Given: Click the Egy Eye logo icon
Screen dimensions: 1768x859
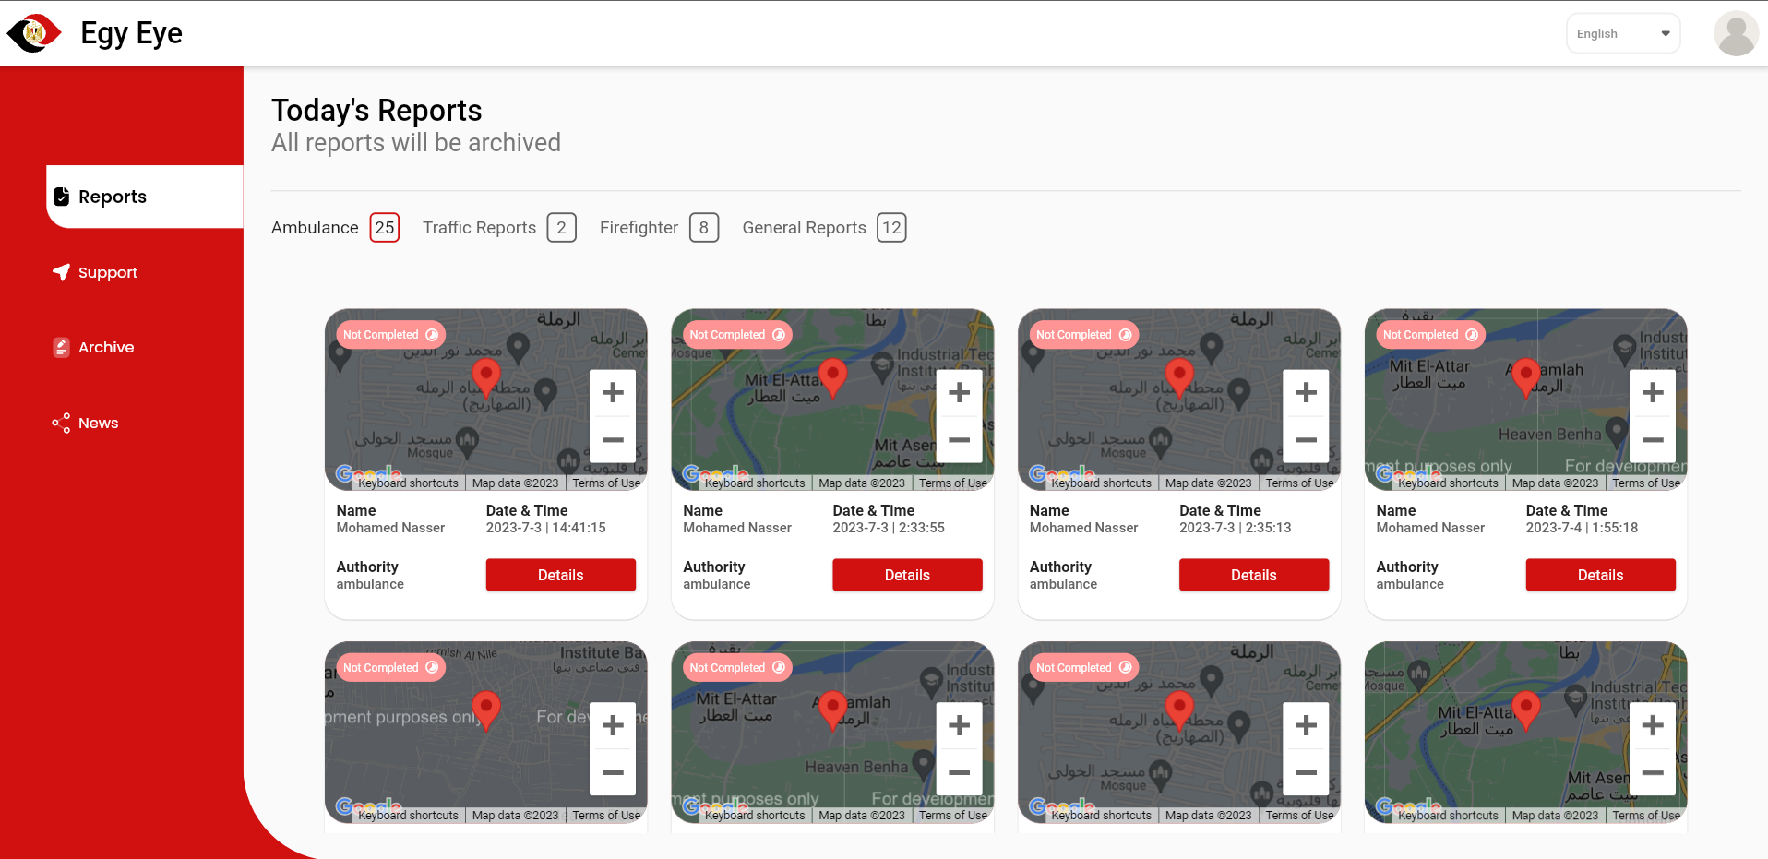Looking at the screenshot, I should click(x=34, y=33).
